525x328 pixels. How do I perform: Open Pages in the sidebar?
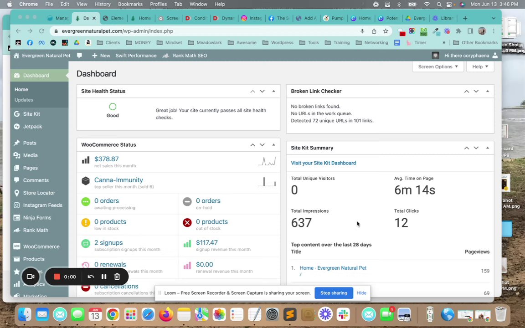click(30, 168)
